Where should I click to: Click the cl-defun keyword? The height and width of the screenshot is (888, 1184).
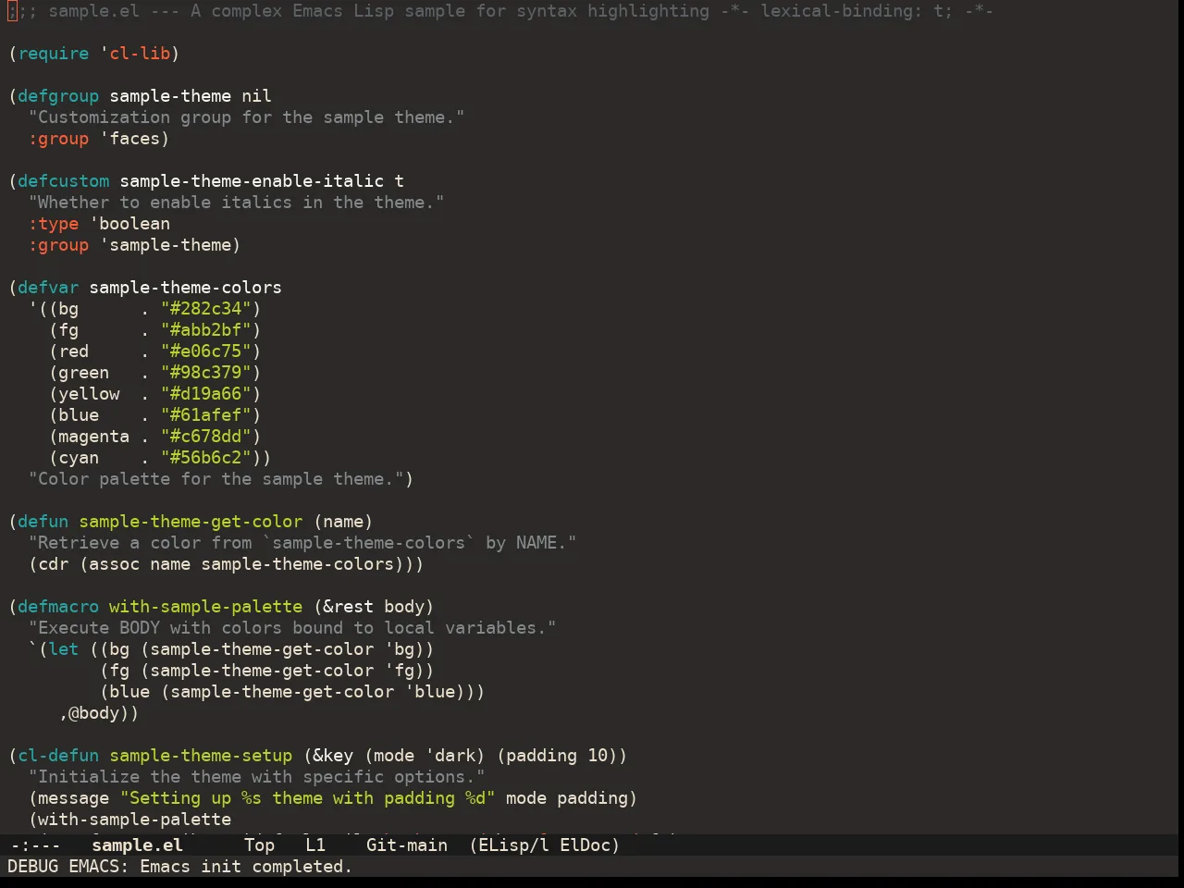click(x=58, y=756)
